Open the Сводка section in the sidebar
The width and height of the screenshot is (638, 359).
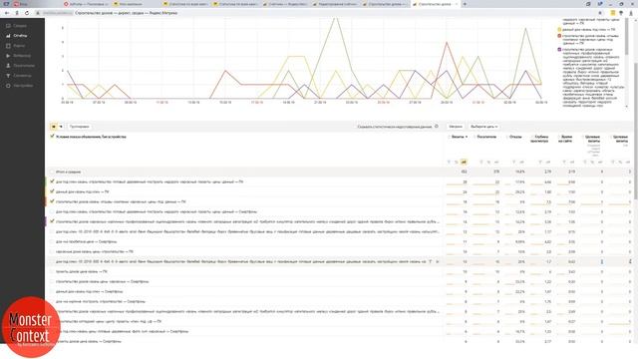(17, 26)
